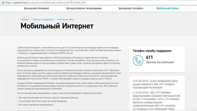Click the Звонок бесплатный label
The image size is (197, 111).
tap(160, 62)
